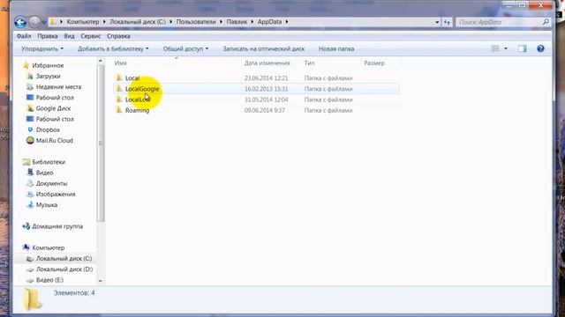The height and width of the screenshot is (317, 565).
Task: Open the view options dropdown arrow
Action: pos(506,48)
